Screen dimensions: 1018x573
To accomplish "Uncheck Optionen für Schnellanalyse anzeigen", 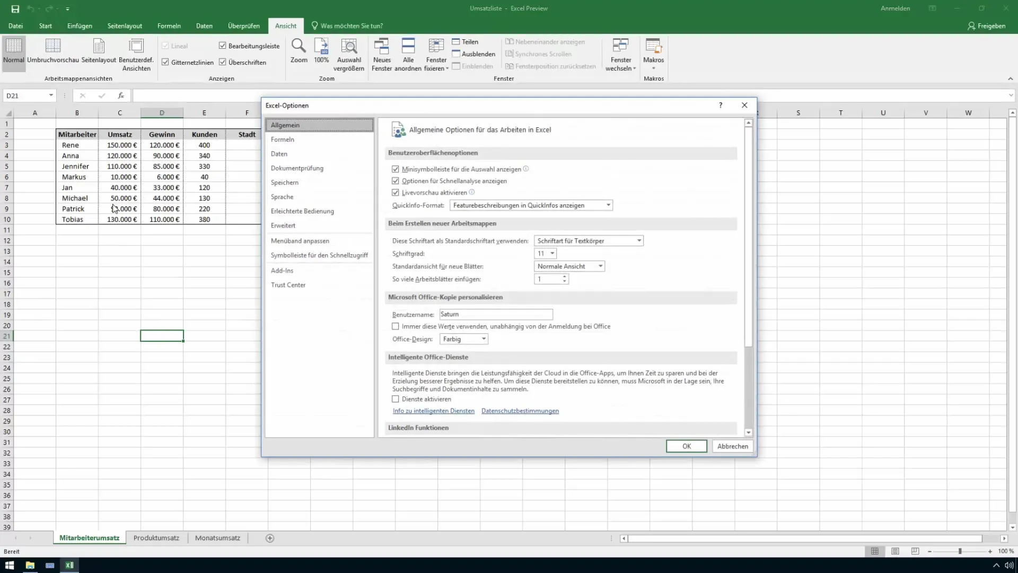I will click(x=396, y=181).
